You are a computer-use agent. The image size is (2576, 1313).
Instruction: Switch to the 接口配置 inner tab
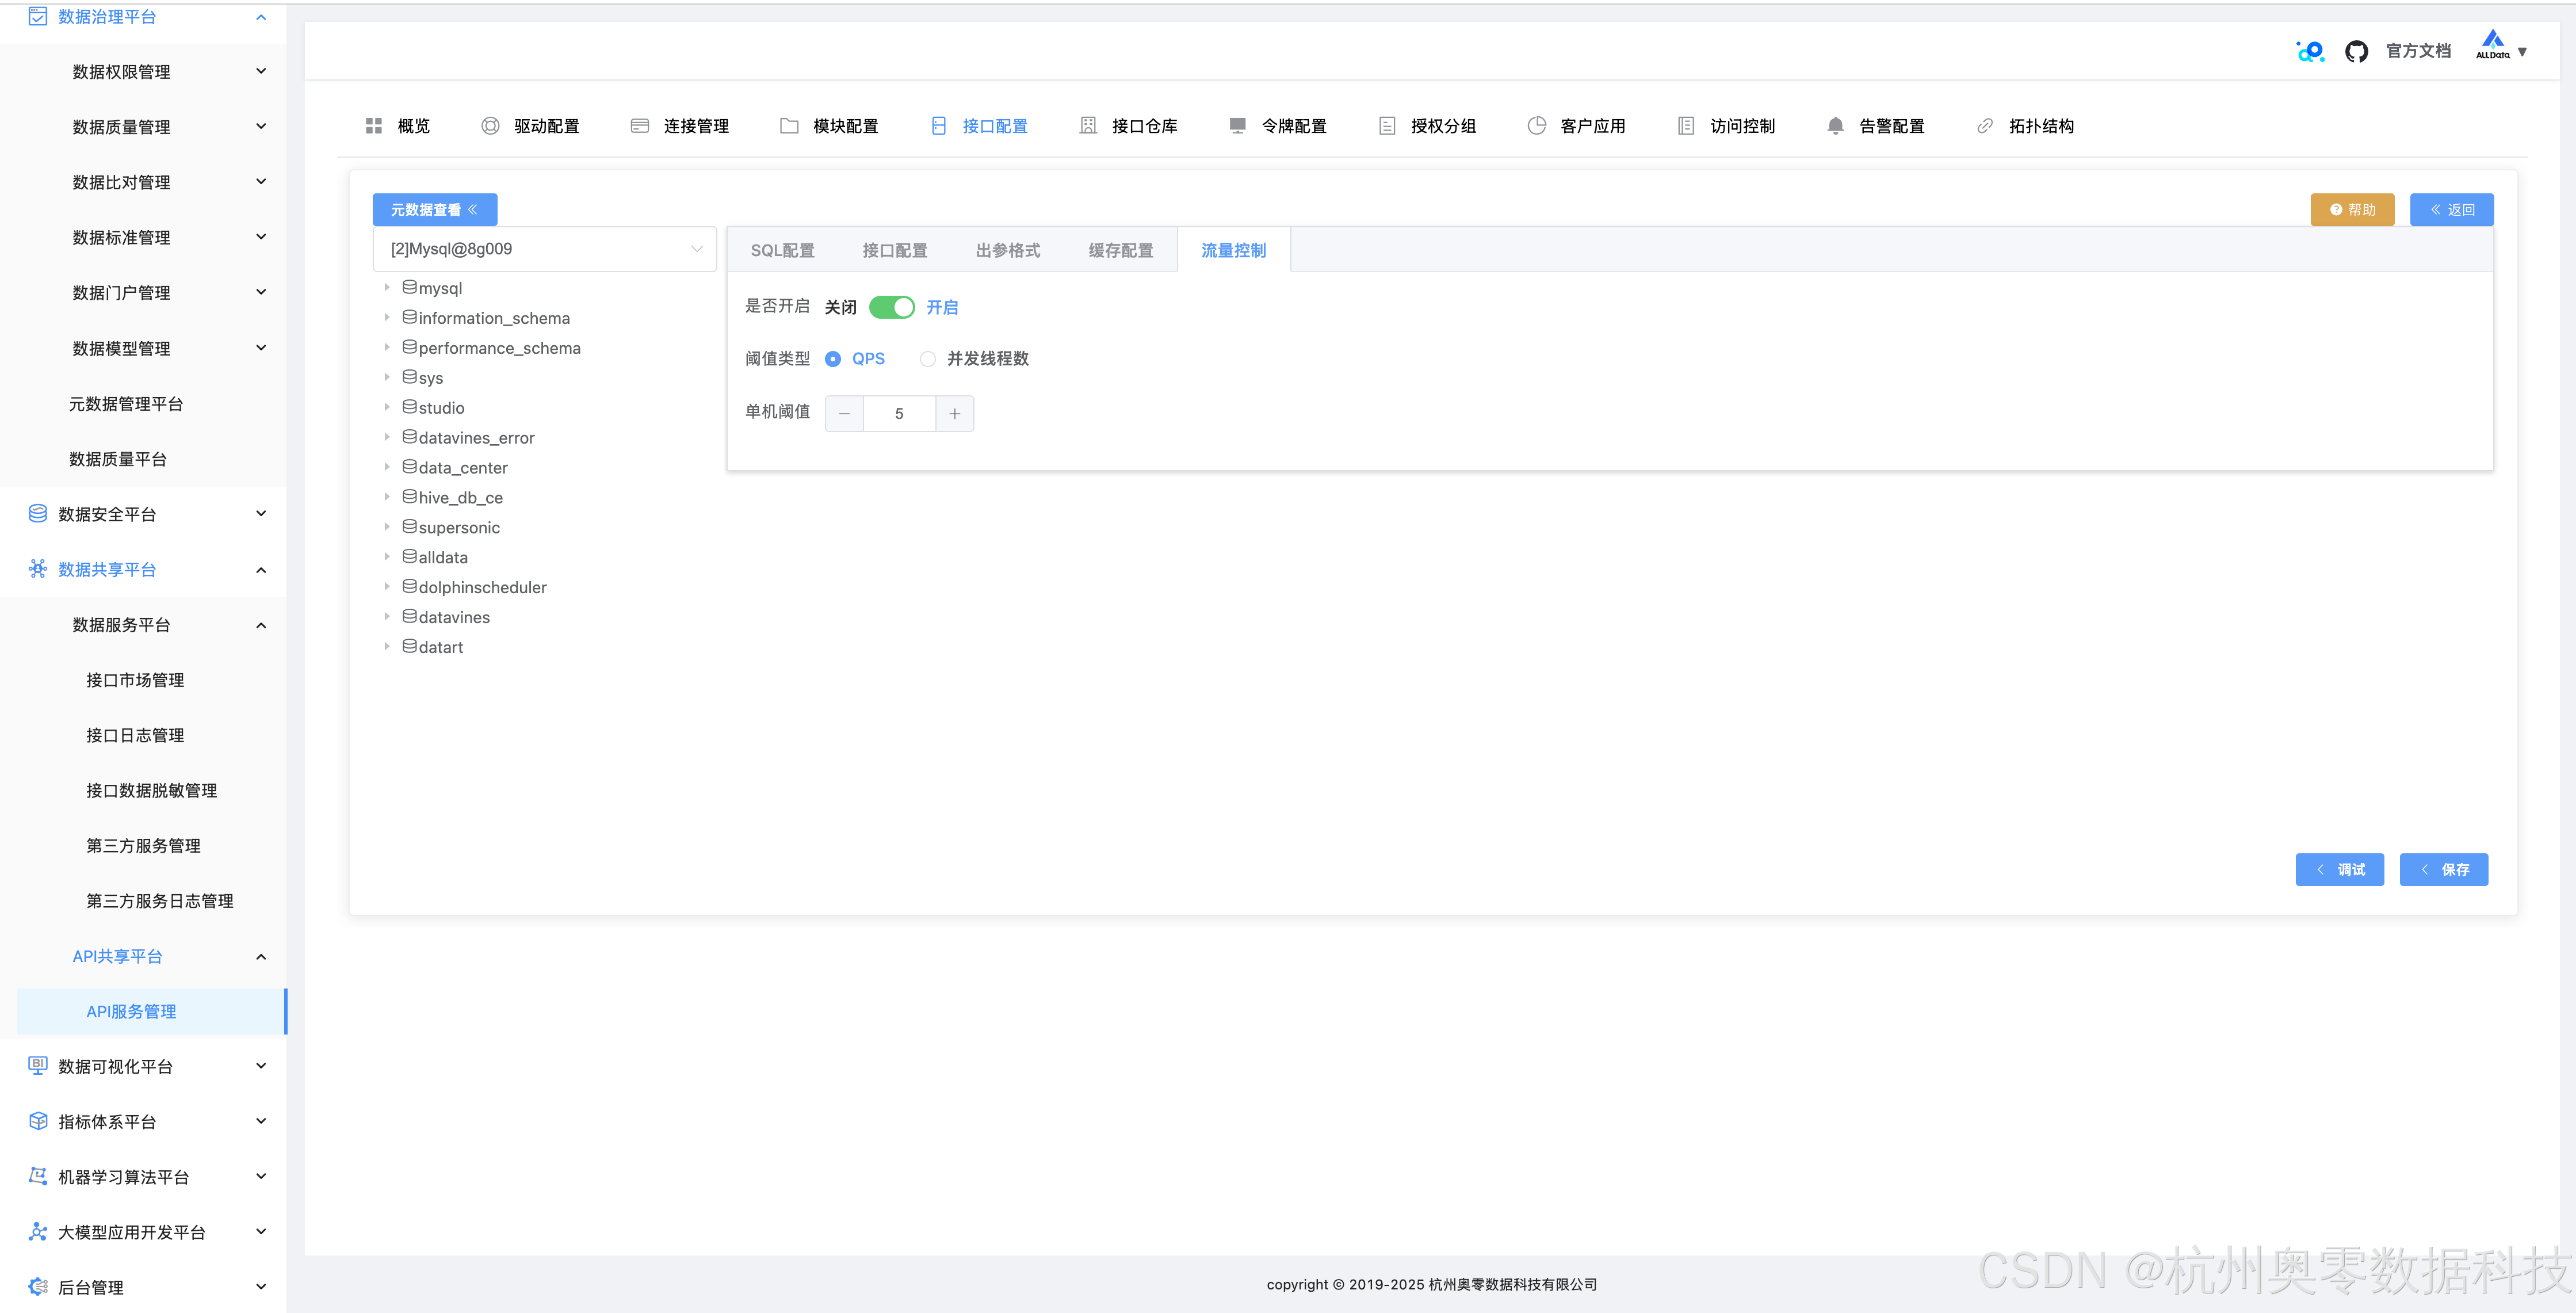[x=895, y=250]
